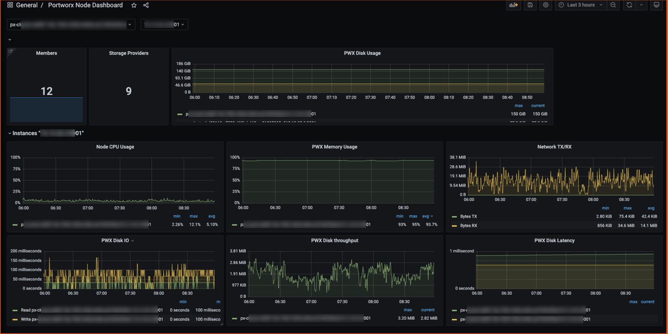Sort PWX Memory Usage legend by max

click(x=413, y=216)
